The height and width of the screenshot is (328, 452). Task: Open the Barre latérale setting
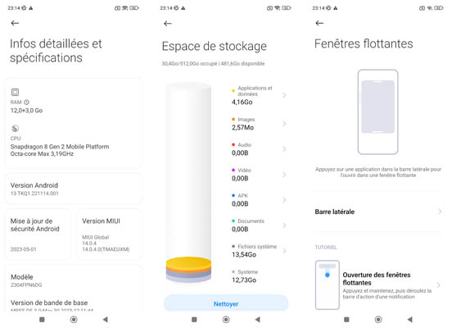point(378,212)
